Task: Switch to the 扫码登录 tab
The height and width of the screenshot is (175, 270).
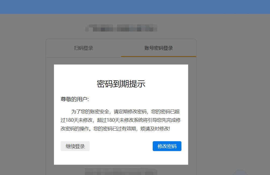Action: 83,48
